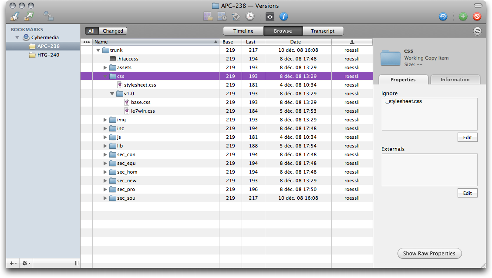Click inside the Externals list box
492x278 pixels.
click(x=430, y=170)
